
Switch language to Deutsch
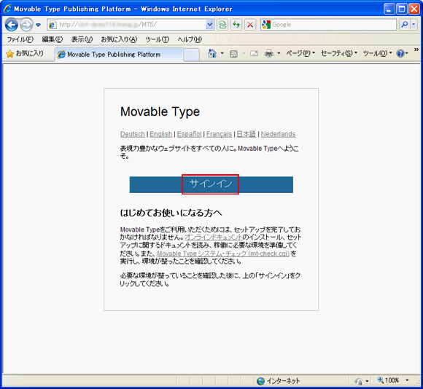tap(133, 134)
